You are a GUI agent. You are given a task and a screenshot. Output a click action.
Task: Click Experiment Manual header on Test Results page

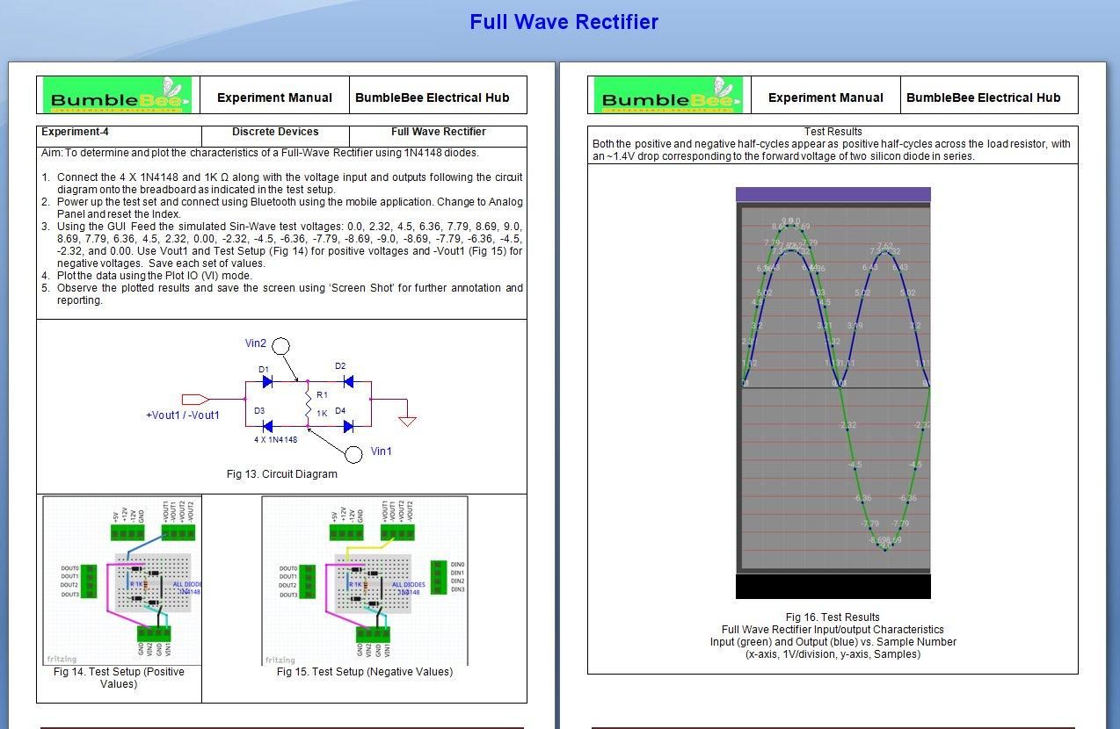coord(826,97)
